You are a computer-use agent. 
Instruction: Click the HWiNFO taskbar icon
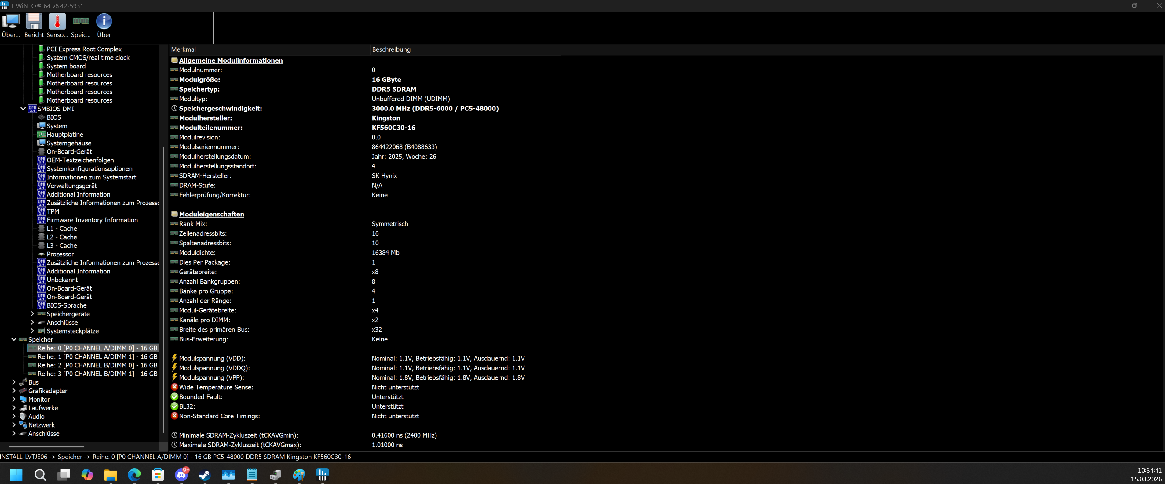(322, 475)
